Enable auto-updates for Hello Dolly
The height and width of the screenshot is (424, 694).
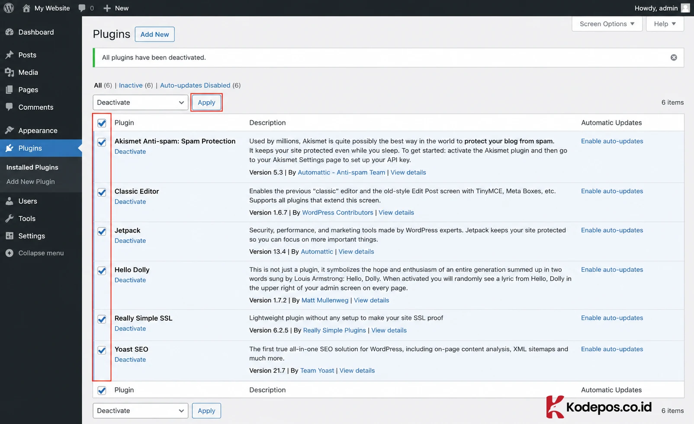click(612, 269)
